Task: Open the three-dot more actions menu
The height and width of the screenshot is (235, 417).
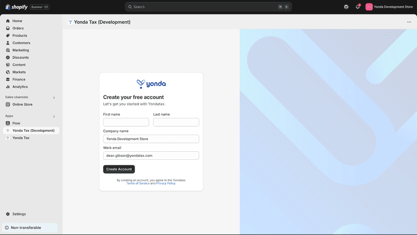Action: coord(409,22)
